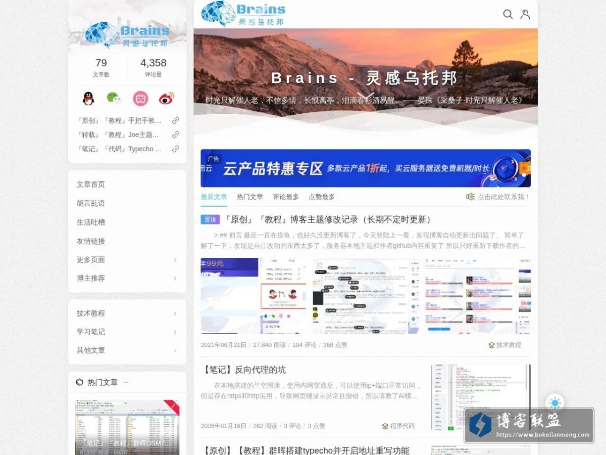Open article 【笔记】反向代理的坑
The width and height of the screenshot is (606, 455).
coord(243,370)
